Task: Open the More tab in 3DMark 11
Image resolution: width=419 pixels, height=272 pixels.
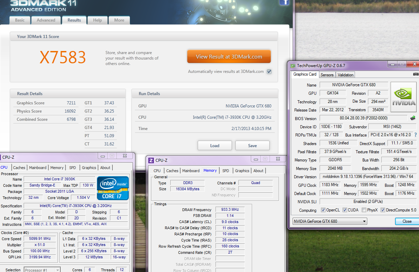Action: coord(119,20)
